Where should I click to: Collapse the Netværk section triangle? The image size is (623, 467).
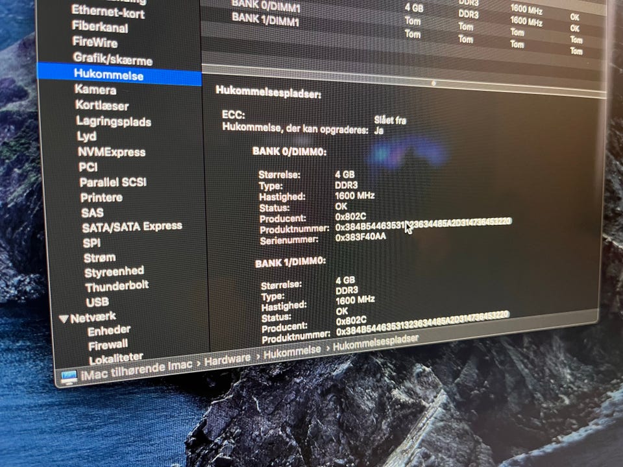[x=63, y=319]
